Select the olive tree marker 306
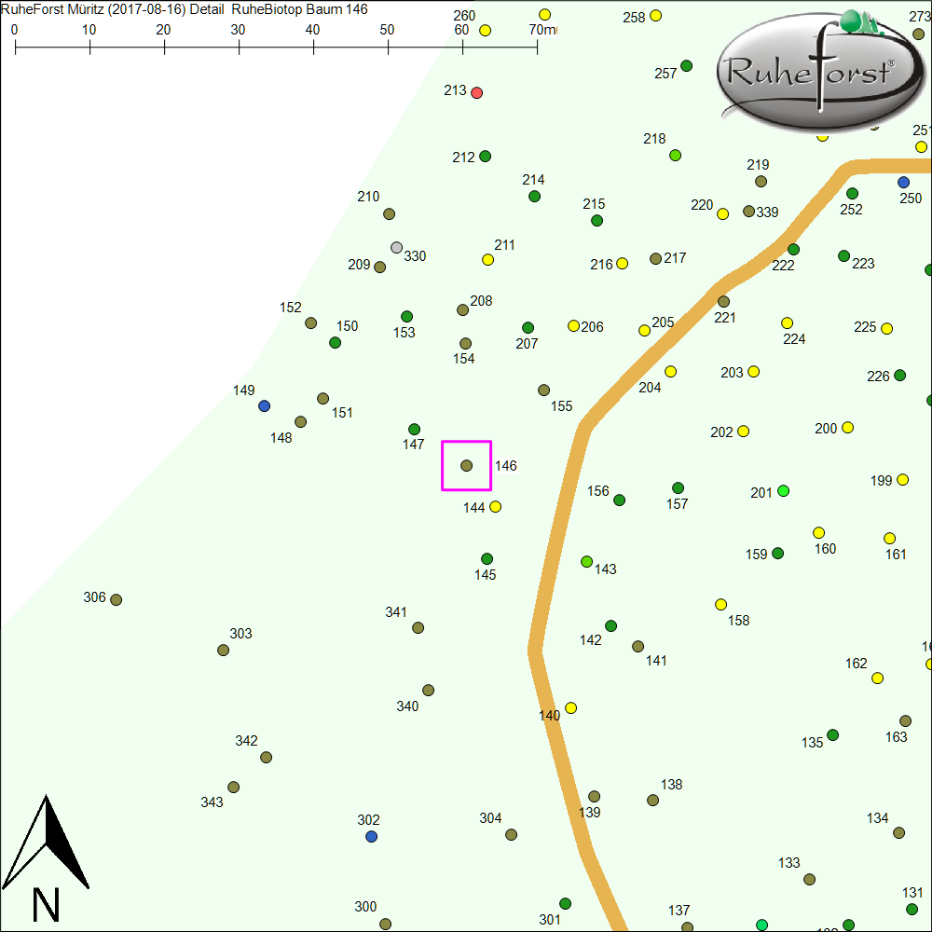 [x=116, y=600]
